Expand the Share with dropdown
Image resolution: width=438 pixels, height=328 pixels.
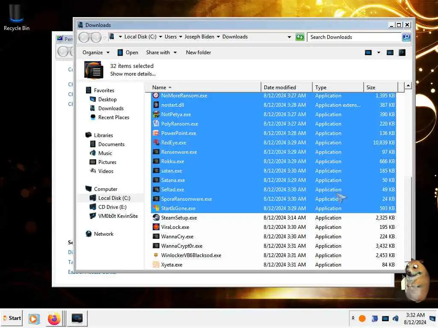coord(161,53)
